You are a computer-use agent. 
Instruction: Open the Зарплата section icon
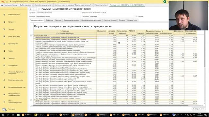[4, 58]
